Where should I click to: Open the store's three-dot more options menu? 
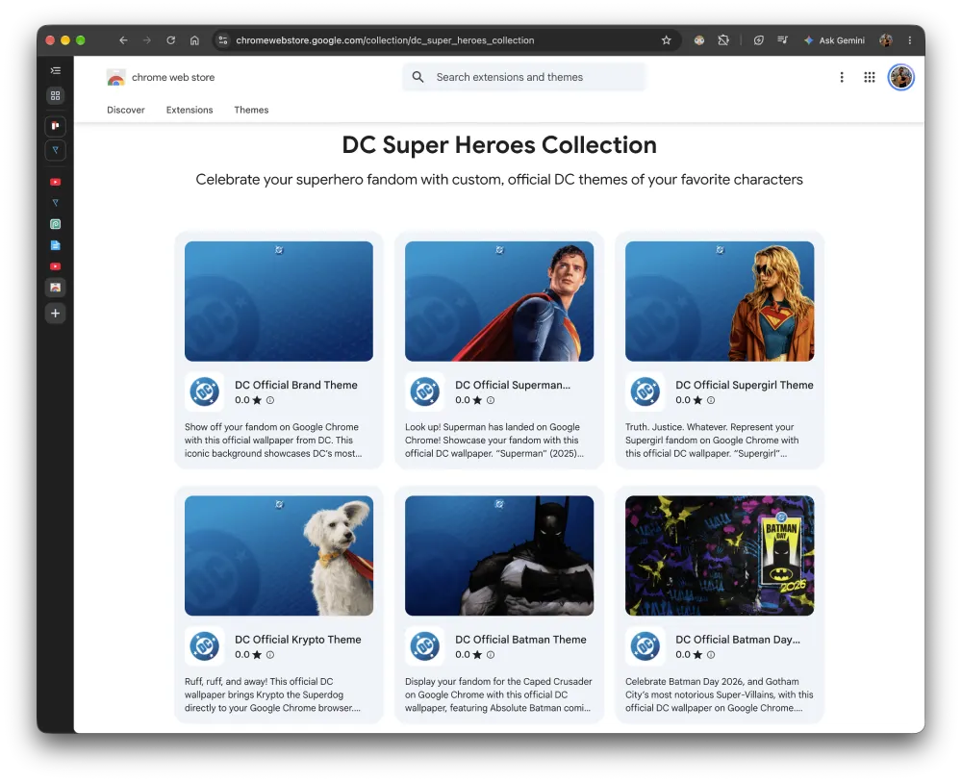point(842,77)
